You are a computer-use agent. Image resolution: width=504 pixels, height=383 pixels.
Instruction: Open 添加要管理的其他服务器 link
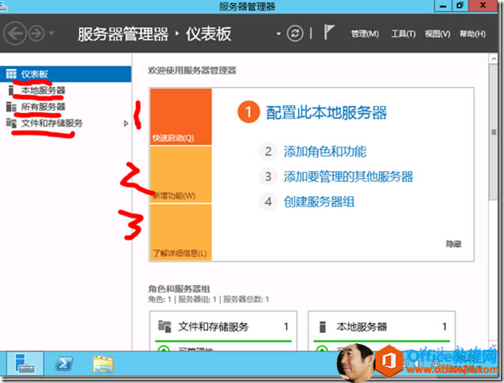click(x=348, y=176)
